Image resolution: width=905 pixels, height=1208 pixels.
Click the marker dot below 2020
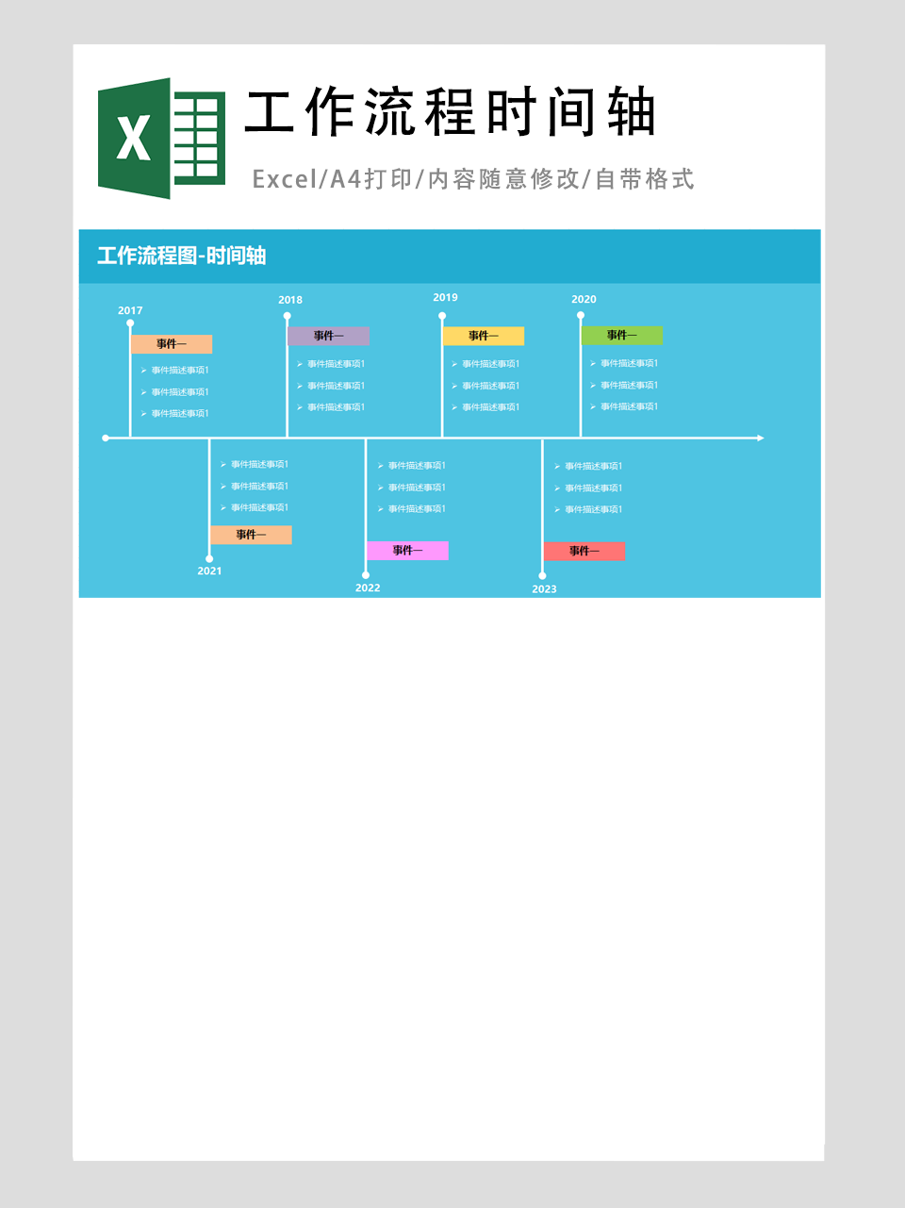coord(581,315)
